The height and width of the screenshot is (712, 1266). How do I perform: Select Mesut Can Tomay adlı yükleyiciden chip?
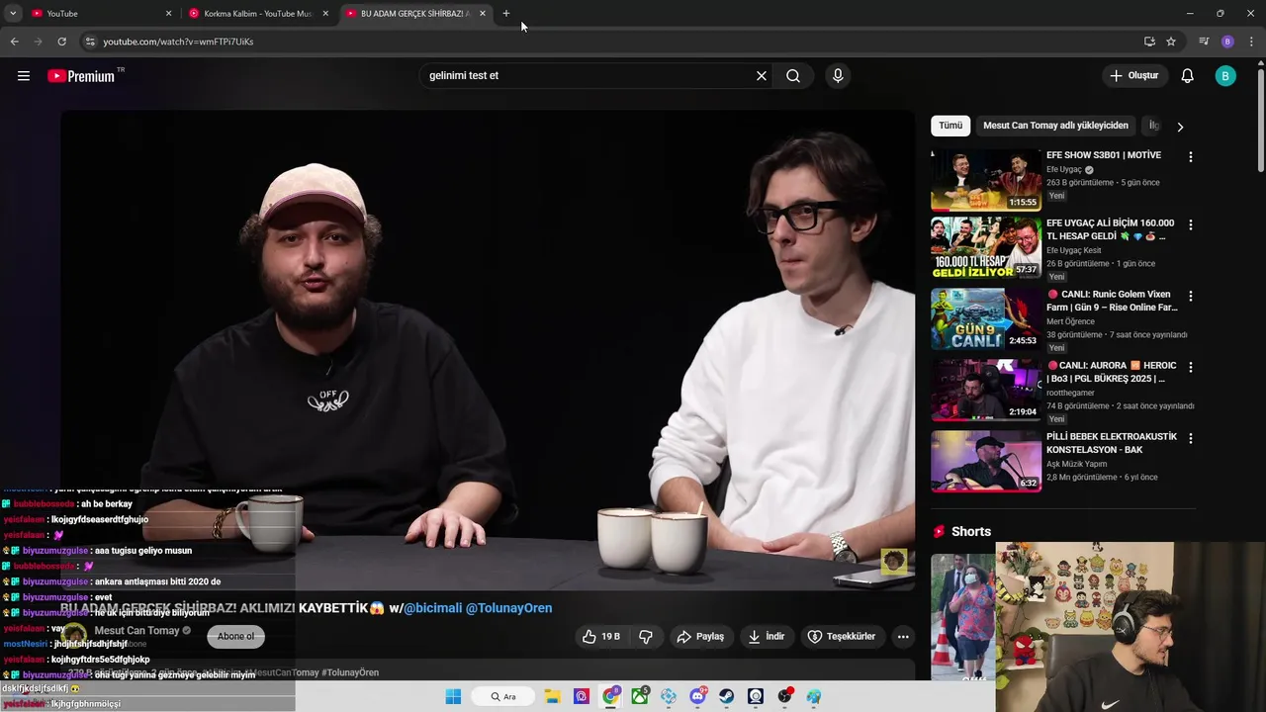(1055, 126)
